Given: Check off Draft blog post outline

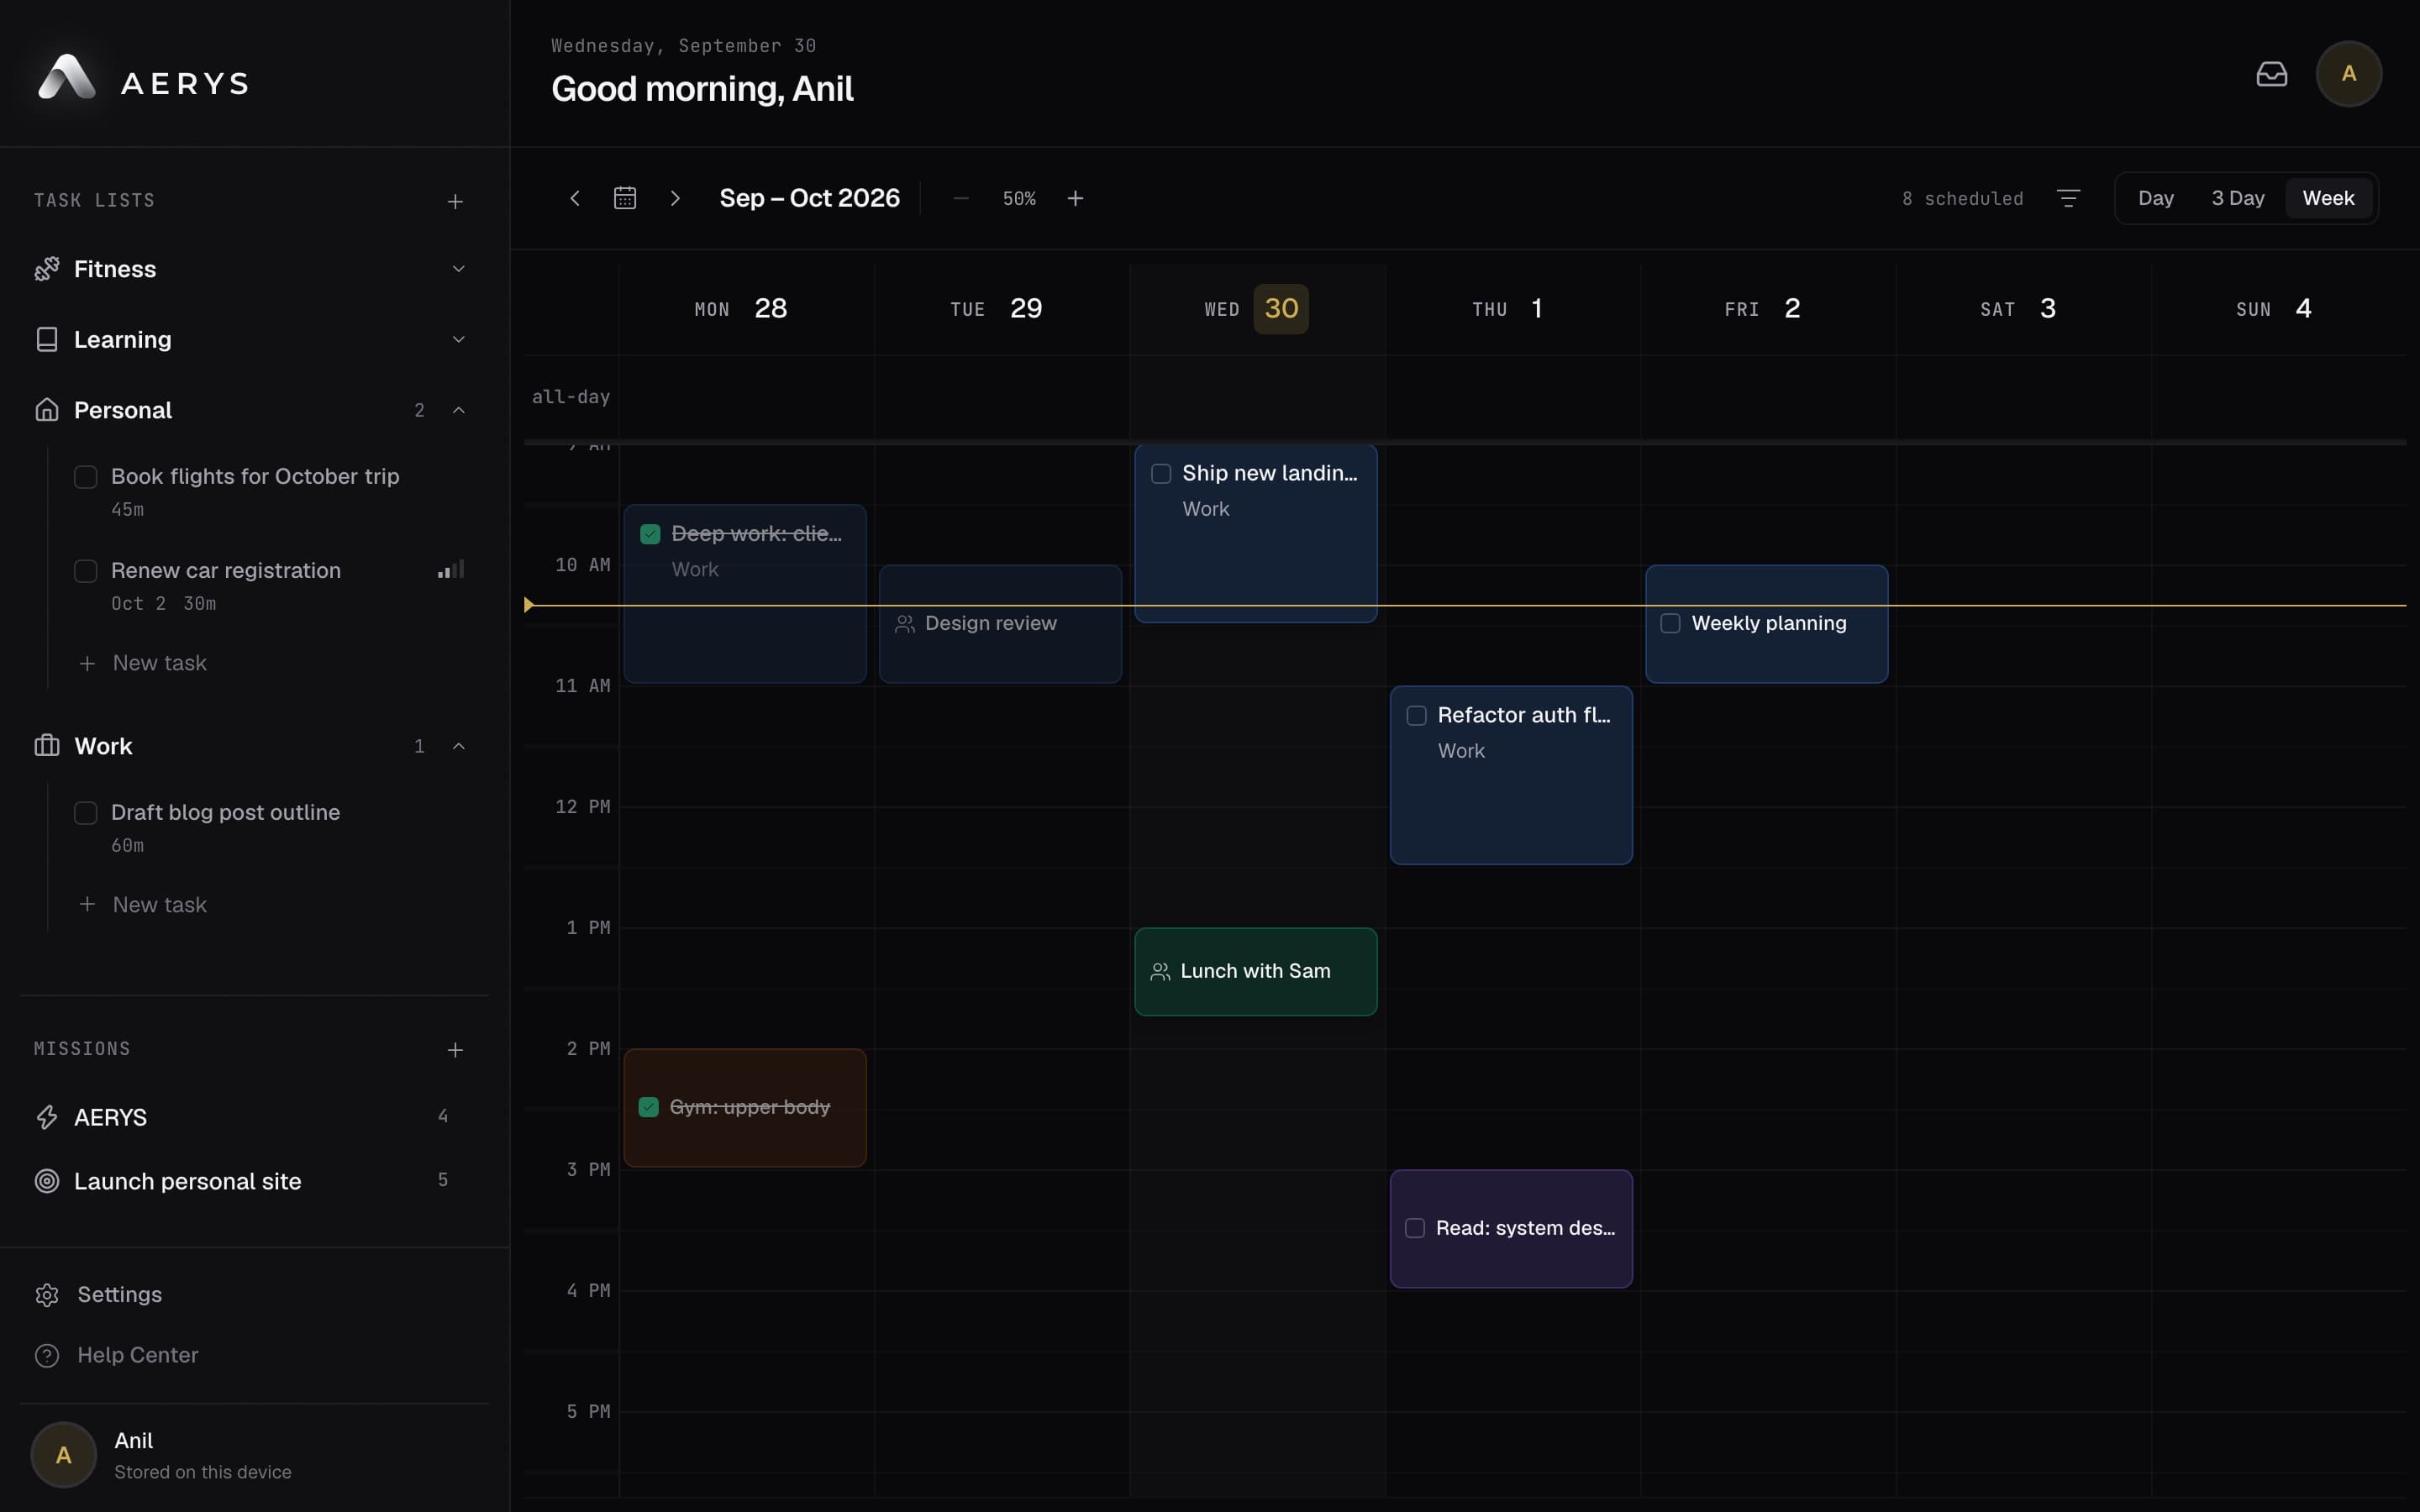Looking at the screenshot, I should pyautogui.click(x=86, y=813).
